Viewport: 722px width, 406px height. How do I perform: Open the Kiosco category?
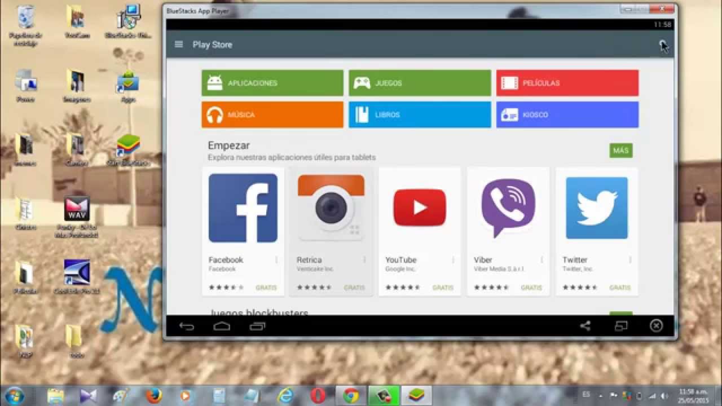[x=567, y=114]
